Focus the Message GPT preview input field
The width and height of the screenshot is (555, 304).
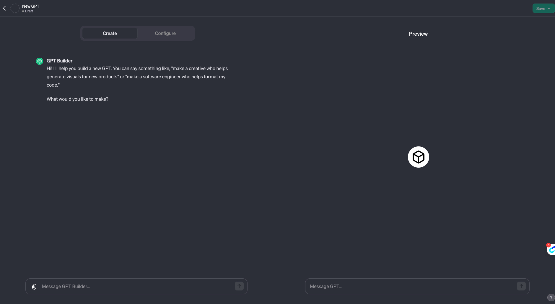click(x=411, y=286)
